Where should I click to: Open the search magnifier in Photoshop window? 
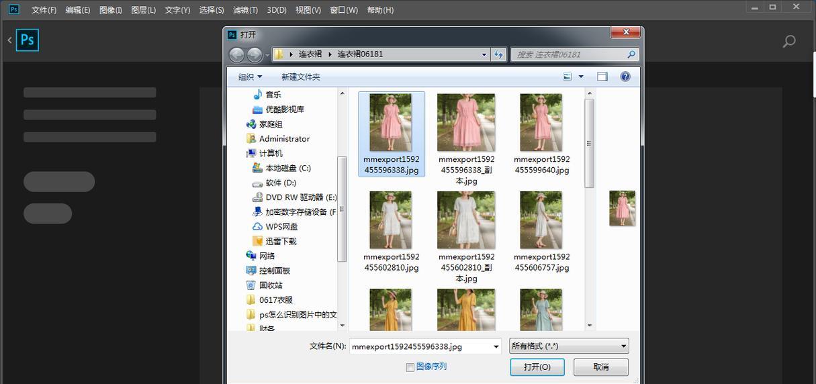coord(789,41)
